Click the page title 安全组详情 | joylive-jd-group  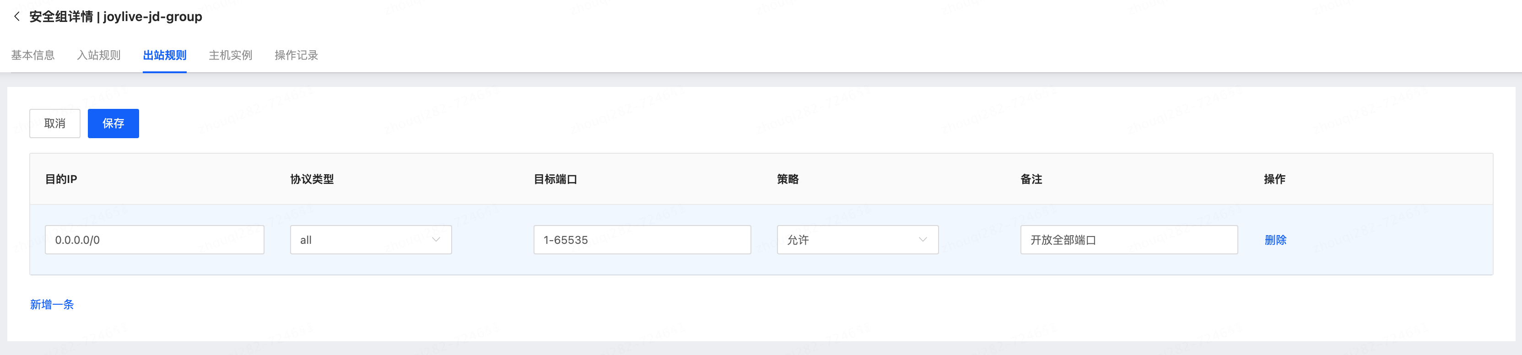tap(116, 16)
